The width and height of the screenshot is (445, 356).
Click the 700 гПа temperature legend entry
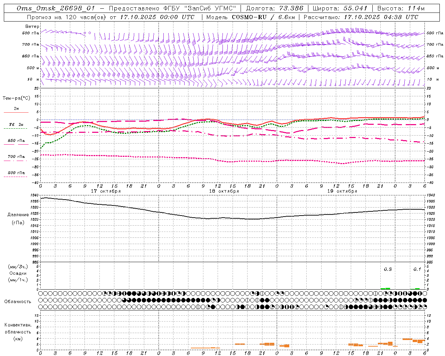tap(16, 157)
